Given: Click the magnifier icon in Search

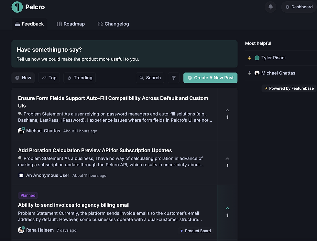Looking at the screenshot, I should (142, 78).
